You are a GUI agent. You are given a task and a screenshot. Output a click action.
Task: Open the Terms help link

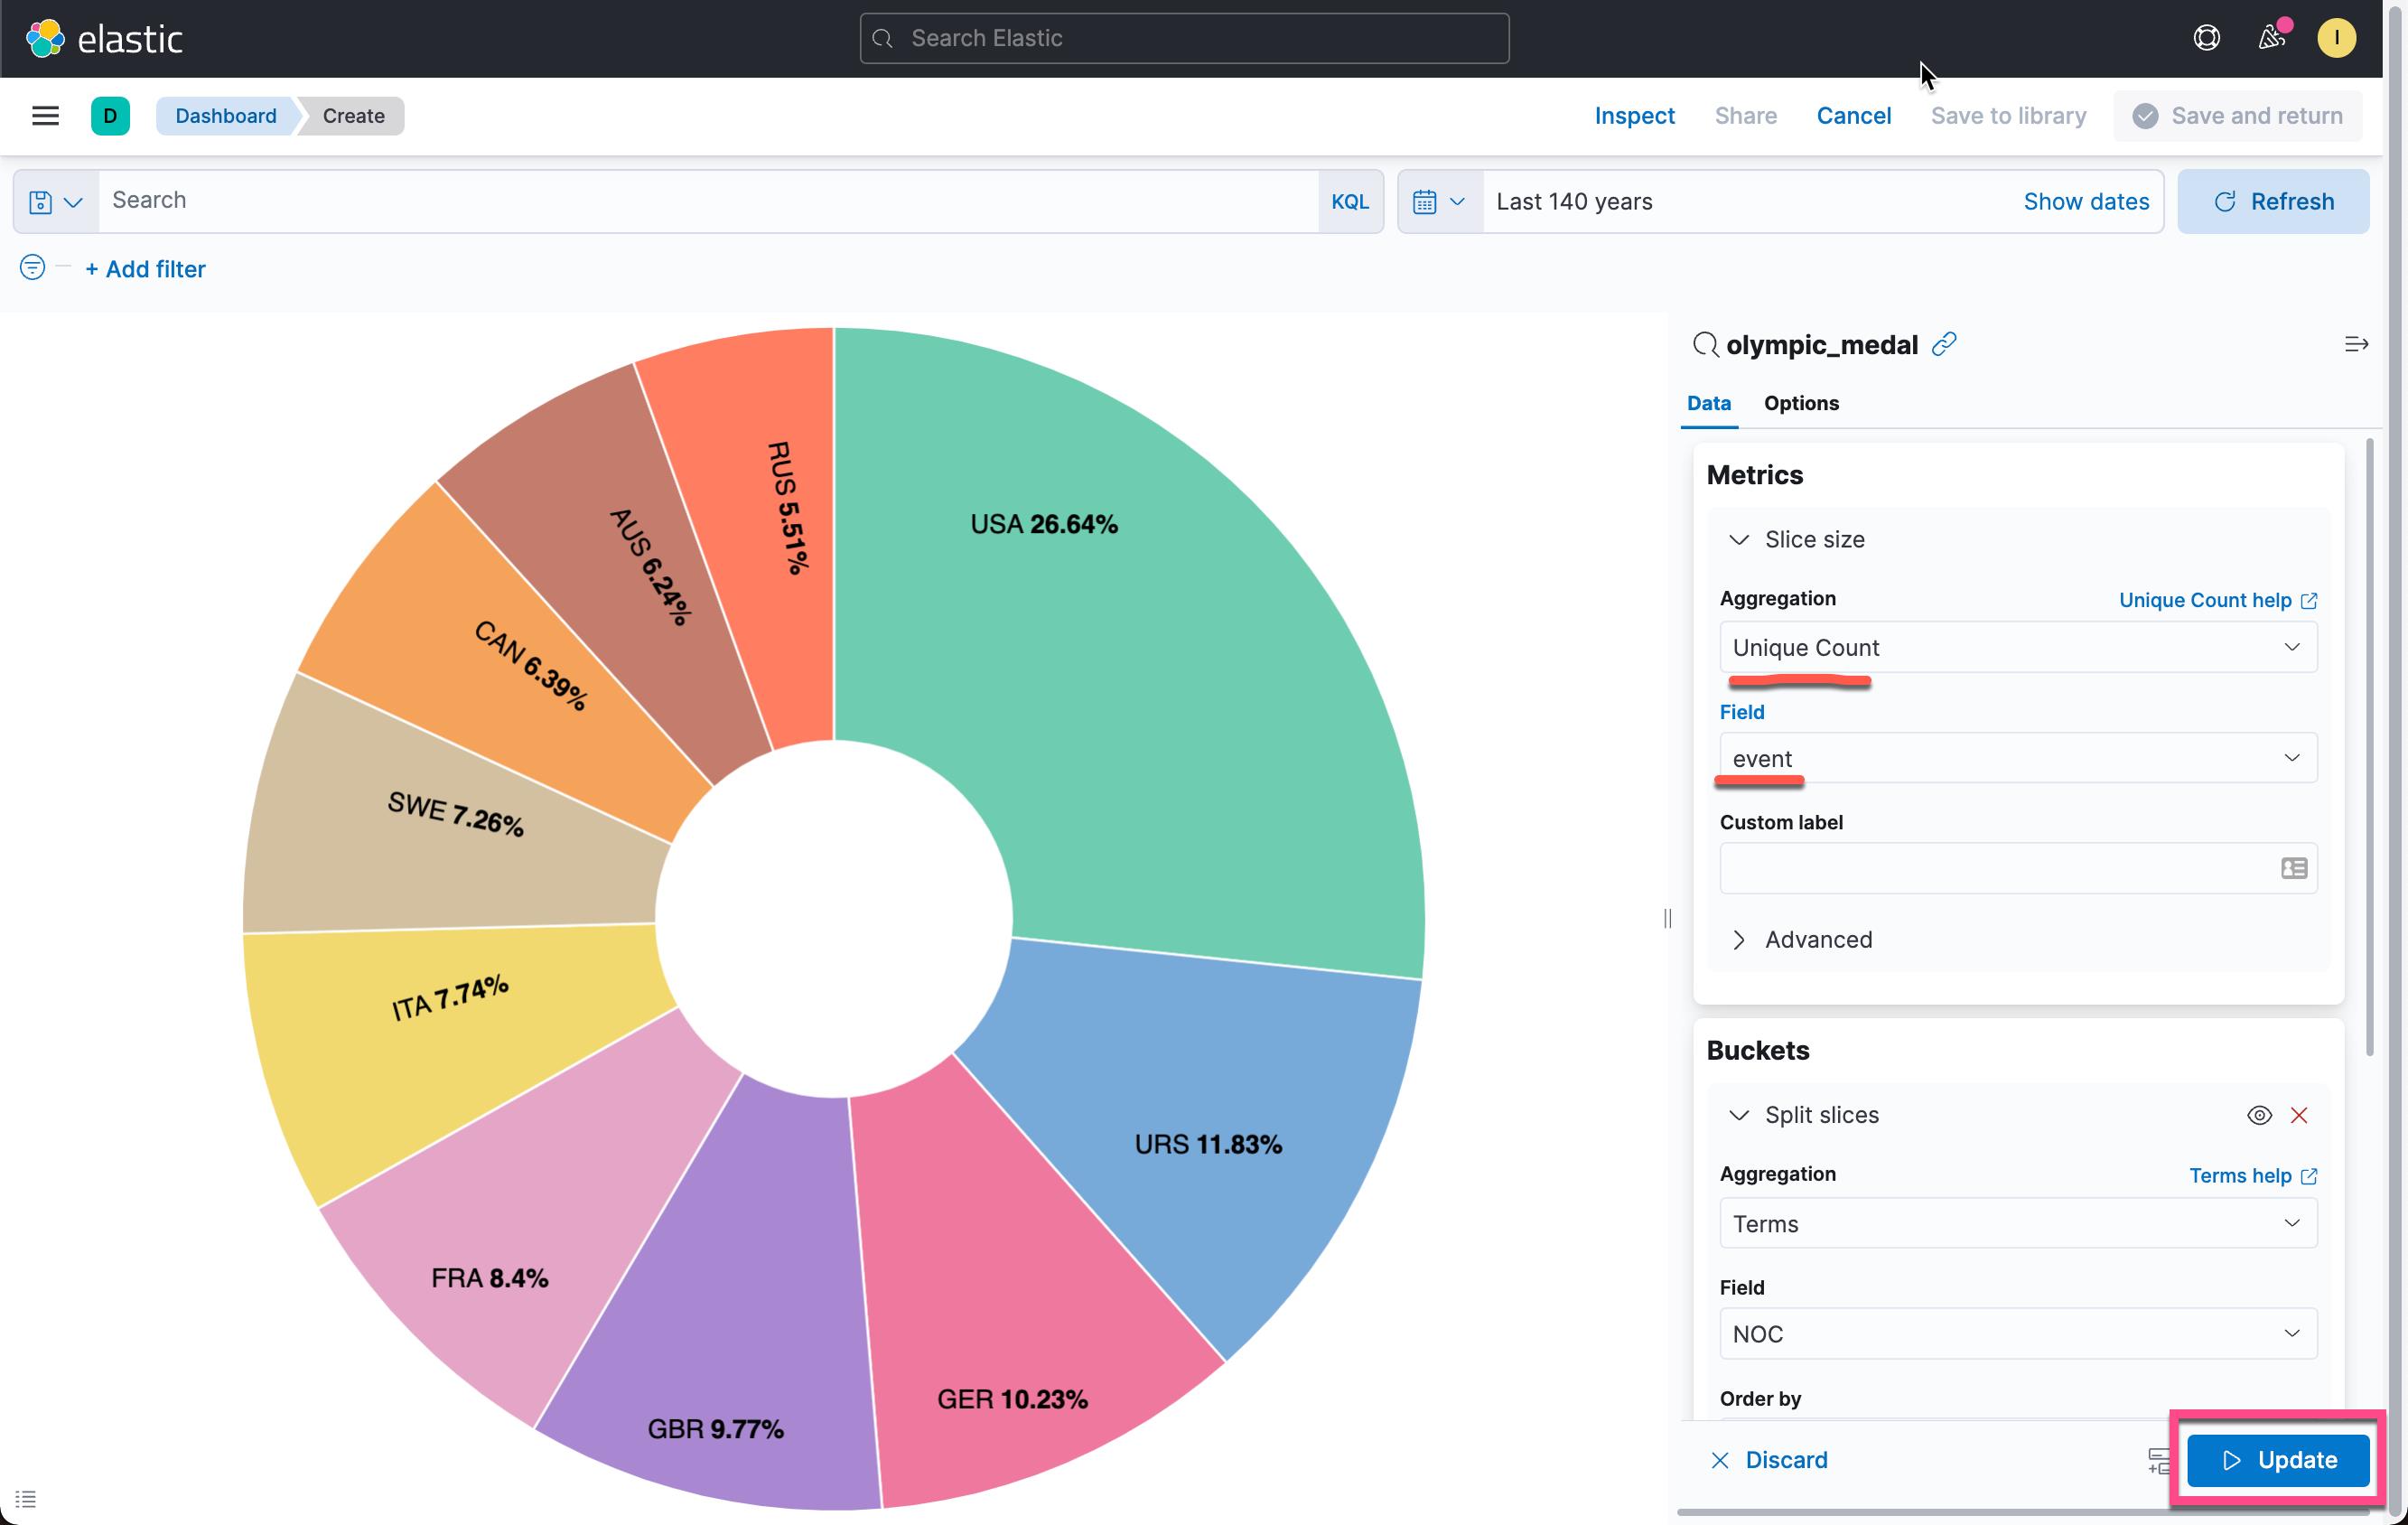[2252, 1176]
